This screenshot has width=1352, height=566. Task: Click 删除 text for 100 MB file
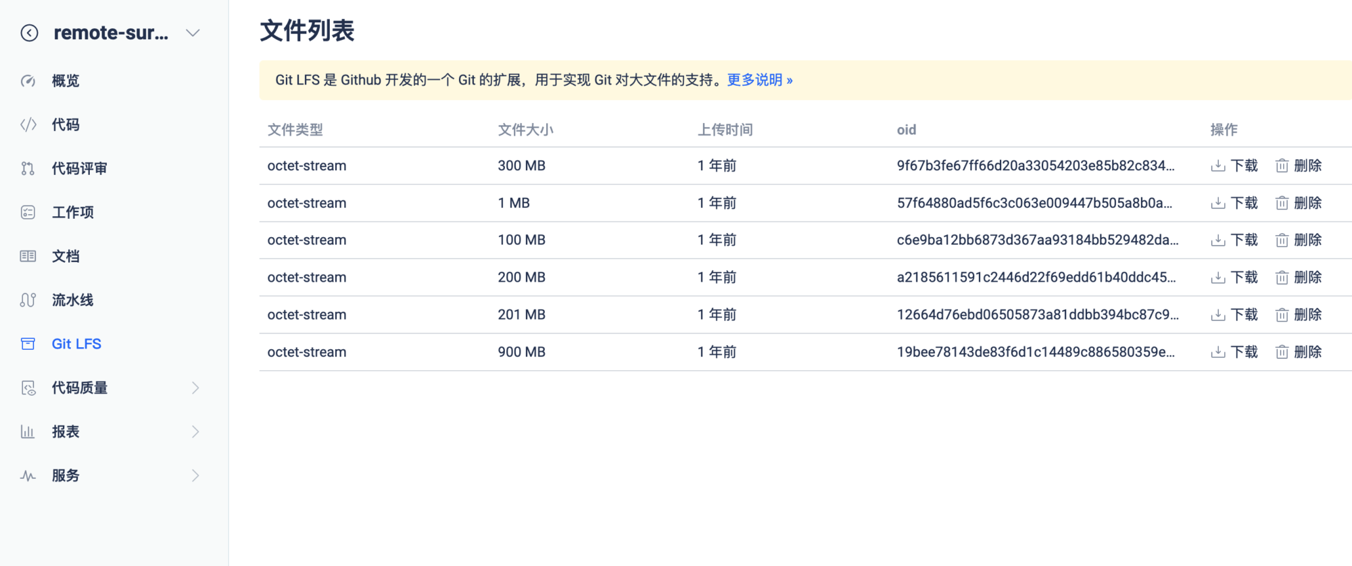coord(1307,240)
